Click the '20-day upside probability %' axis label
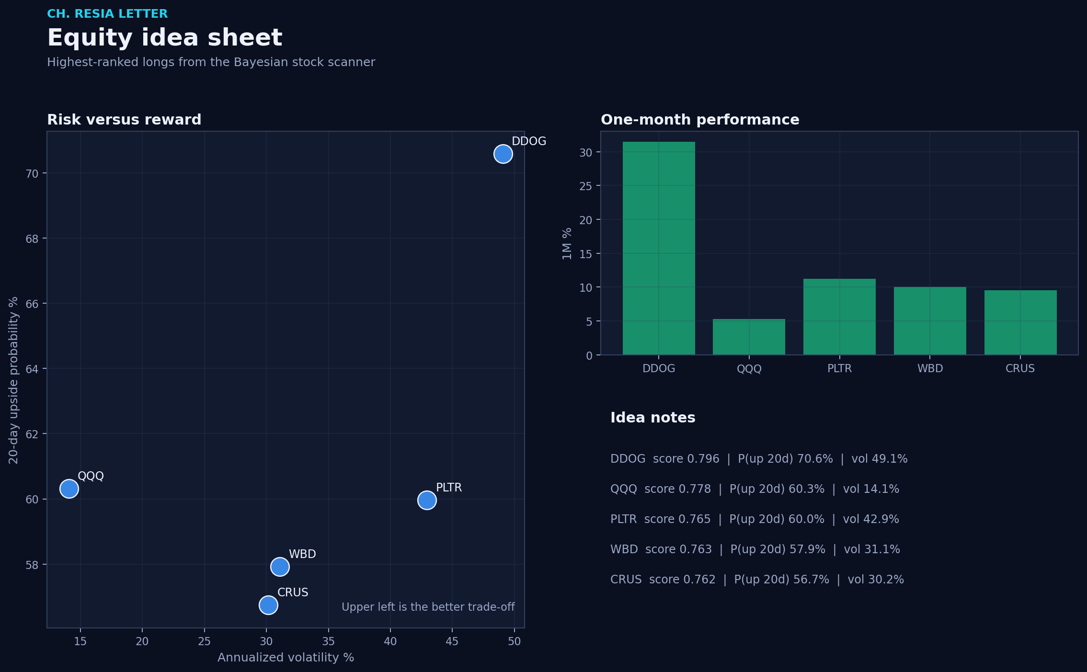The width and height of the screenshot is (1087, 672). click(13, 380)
